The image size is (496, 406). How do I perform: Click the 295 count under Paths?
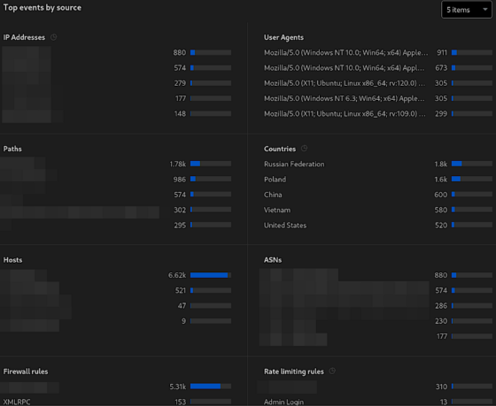point(180,226)
